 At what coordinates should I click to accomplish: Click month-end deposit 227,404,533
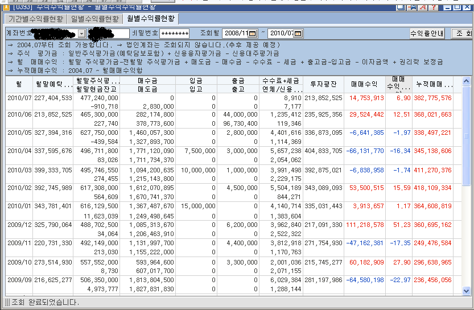[x=53, y=98]
